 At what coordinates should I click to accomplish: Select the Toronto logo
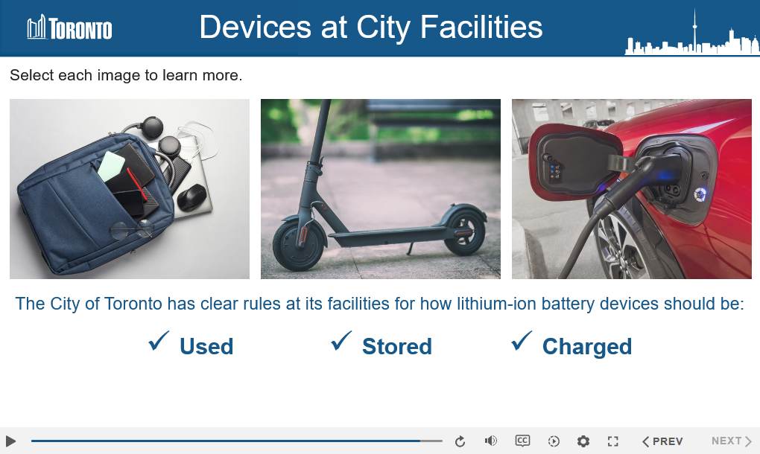69,28
